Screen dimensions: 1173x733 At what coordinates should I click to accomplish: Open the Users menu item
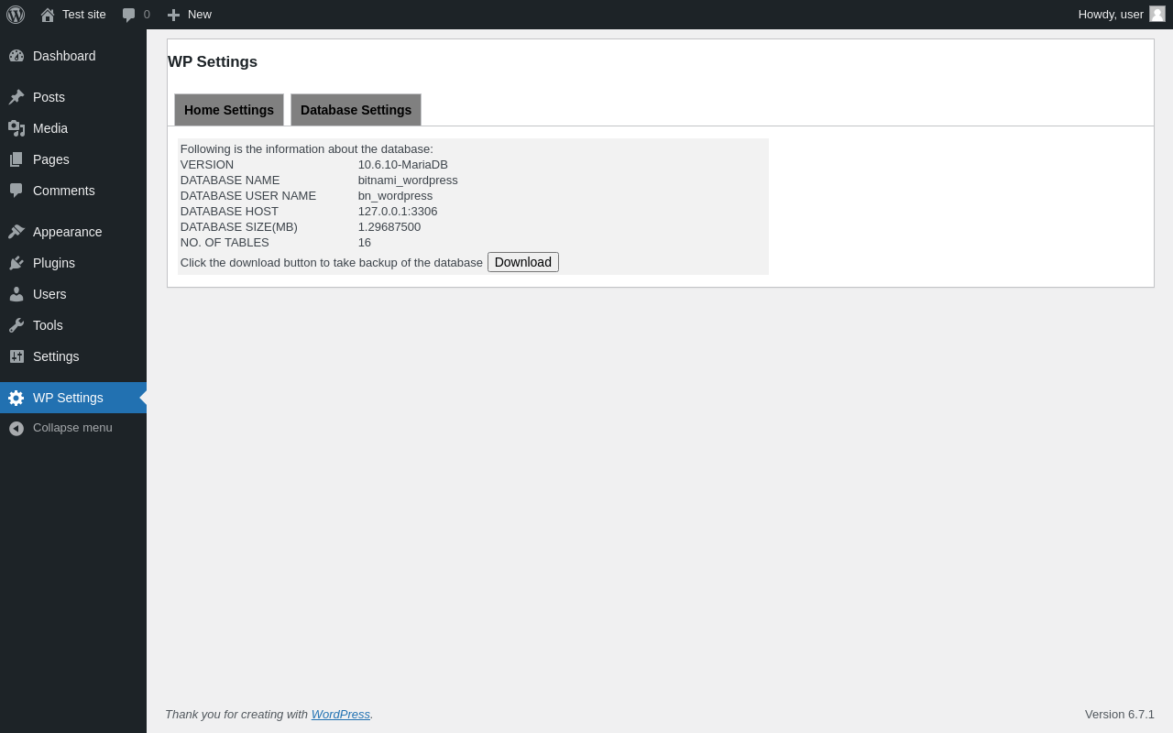[73, 294]
